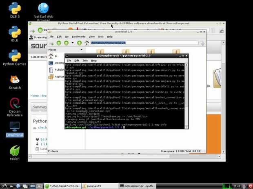Image resolution: width=253 pixels, height=189 pixels.
Task: Click terminal prompt line at bottom
Action: pyautogui.click(x=124, y=127)
